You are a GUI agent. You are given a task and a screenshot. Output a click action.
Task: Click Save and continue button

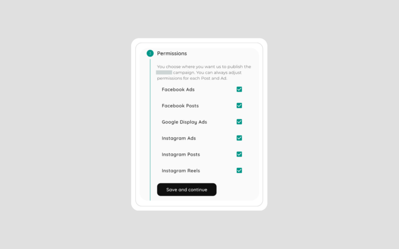tap(187, 190)
